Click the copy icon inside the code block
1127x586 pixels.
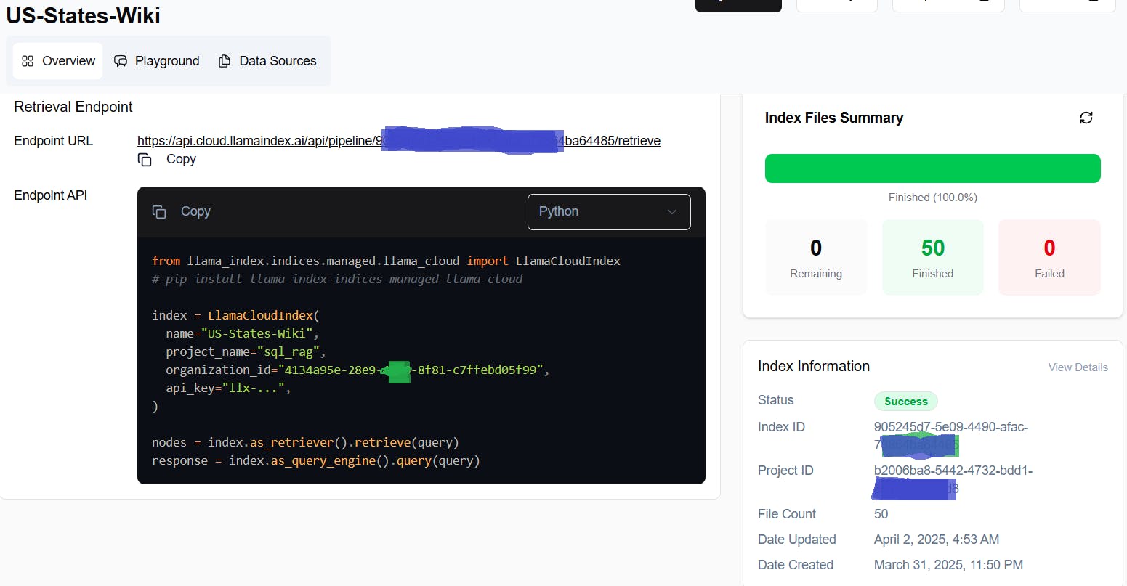point(159,211)
